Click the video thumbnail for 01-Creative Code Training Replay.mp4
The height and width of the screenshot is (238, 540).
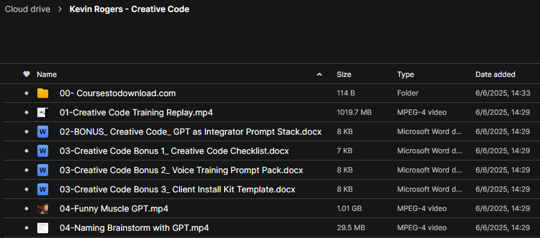point(43,112)
